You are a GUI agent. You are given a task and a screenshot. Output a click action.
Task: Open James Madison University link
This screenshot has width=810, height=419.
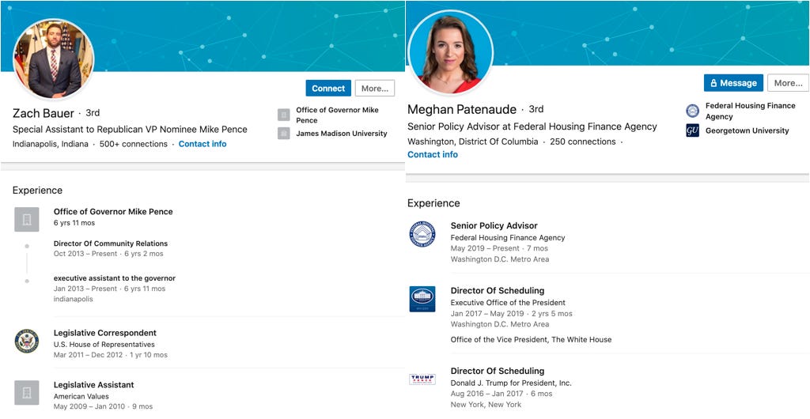(x=342, y=134)
